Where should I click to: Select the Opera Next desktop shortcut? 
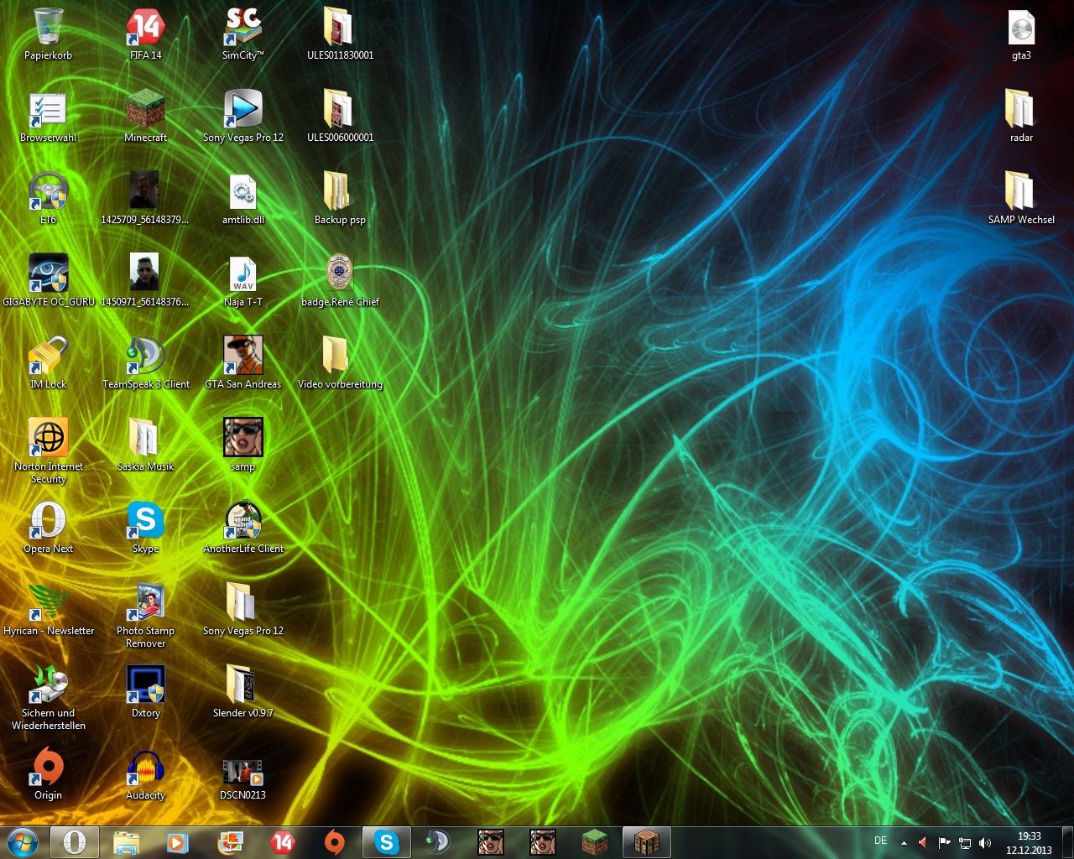click(x=48, y=520)
